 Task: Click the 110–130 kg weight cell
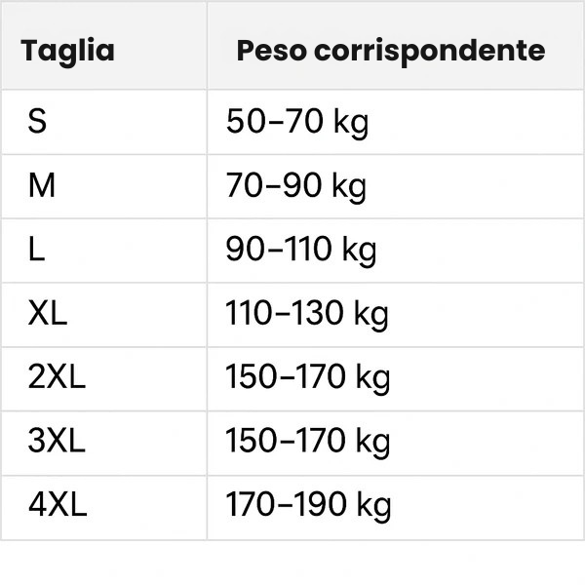[x=307, y=314]
